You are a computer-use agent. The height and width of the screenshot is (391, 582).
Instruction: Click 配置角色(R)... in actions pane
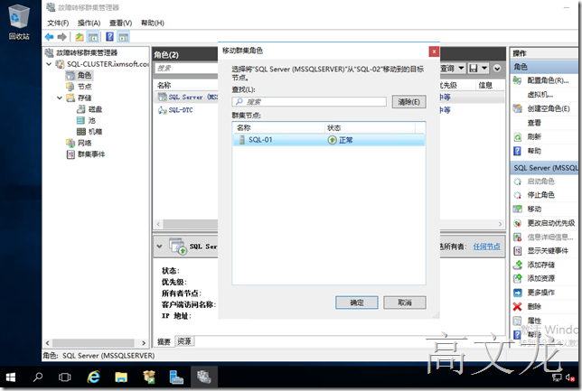[548, 80]
